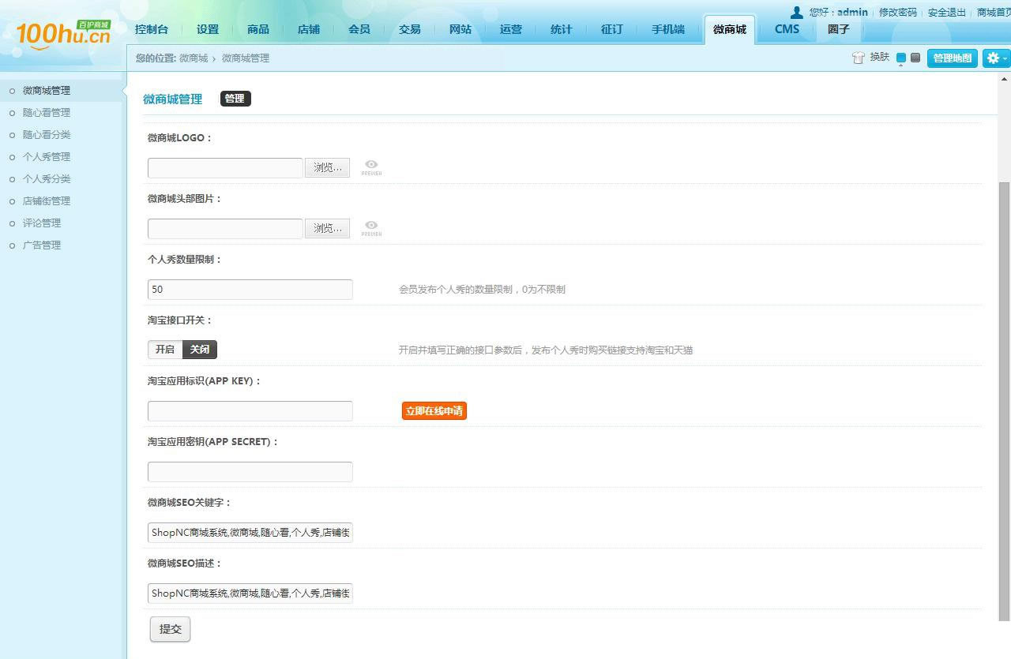Open the 控制台 menu

click(x=152, y=29)
